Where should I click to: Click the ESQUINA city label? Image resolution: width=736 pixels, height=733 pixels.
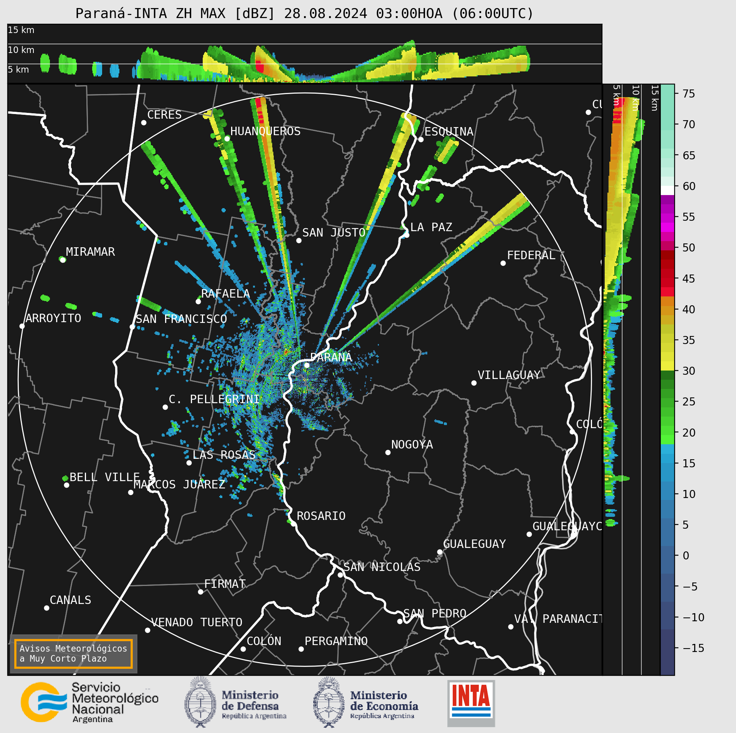(449, 132)
